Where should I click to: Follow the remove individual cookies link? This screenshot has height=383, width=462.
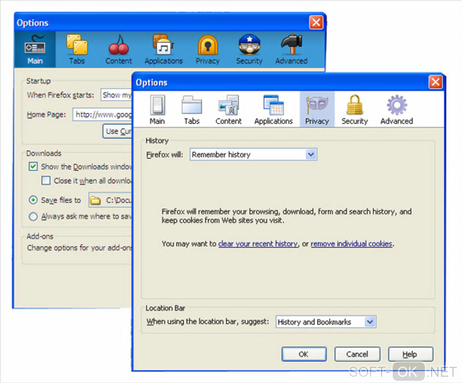point(351,244)
